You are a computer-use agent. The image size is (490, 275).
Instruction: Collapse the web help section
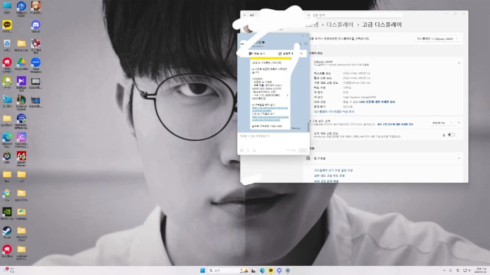459,158
